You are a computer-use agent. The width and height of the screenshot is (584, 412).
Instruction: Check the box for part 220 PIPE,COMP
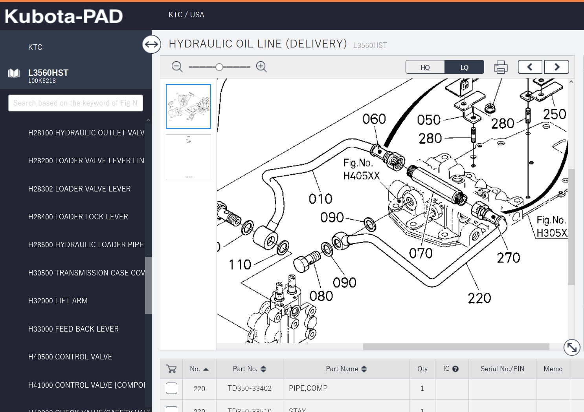(172, 388)
